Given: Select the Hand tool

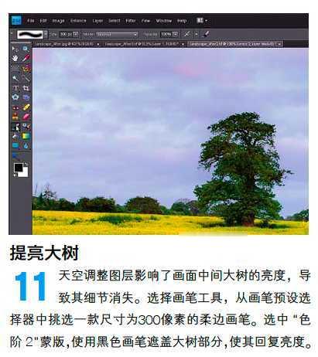Looking at the screenshot, I should pos(15,59).
